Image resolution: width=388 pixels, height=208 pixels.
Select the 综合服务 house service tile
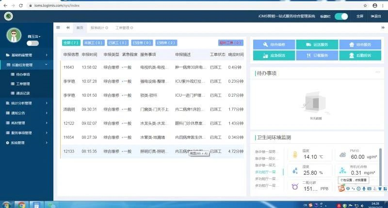pyautogui.click(x=359, y=45)
